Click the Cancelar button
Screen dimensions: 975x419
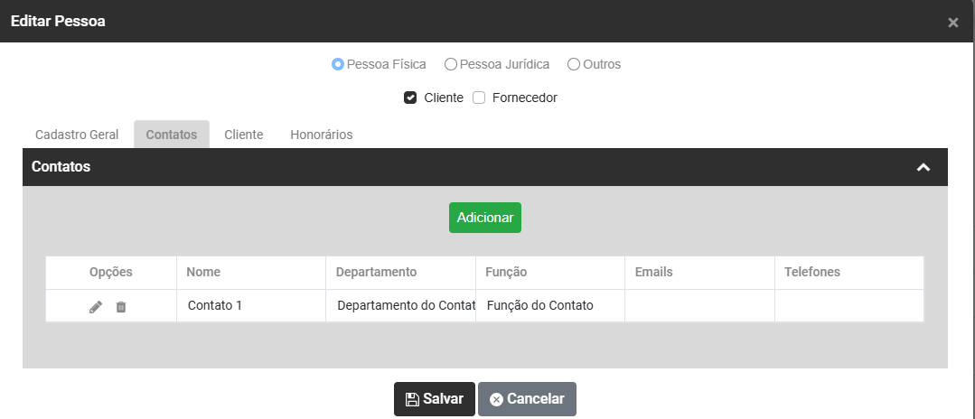(x=527, y=399)
